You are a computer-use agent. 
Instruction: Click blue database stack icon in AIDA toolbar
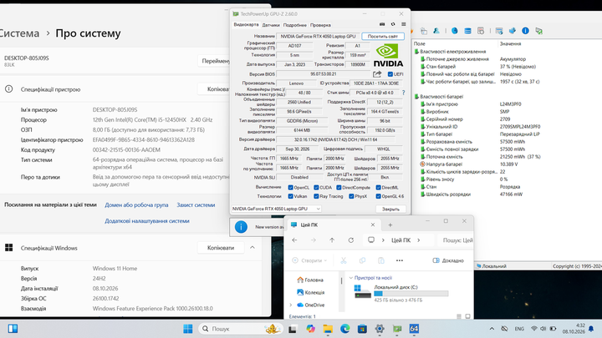tap(467, 31)
